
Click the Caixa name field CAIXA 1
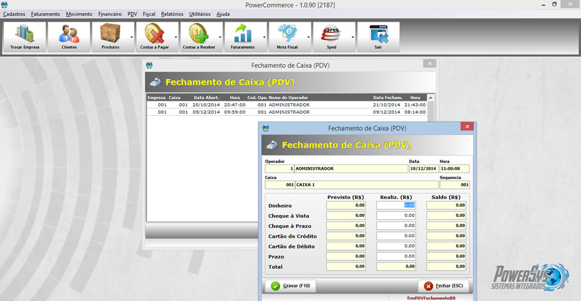coord(367,185)
